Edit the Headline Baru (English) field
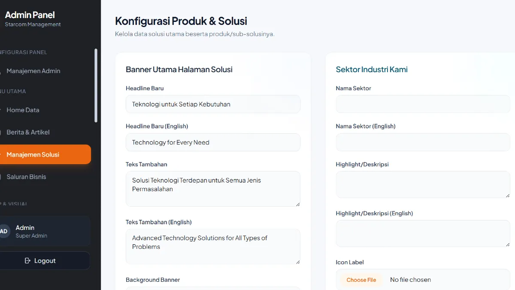The height and width of the screenshot is (290, 515). coord(213,142)
